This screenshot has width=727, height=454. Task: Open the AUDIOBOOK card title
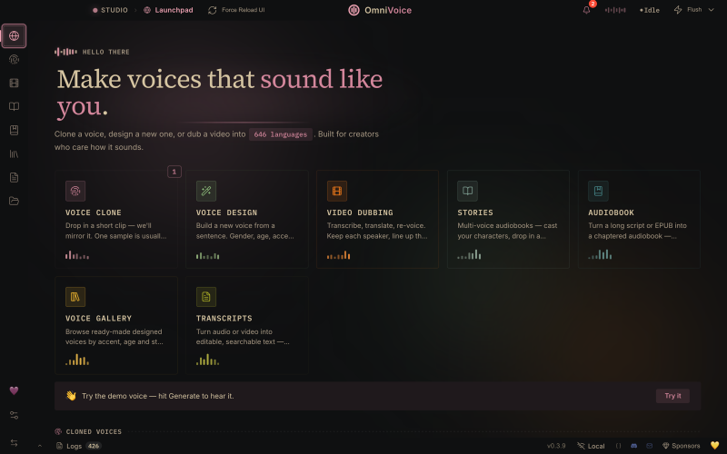[x=611, y=212]
